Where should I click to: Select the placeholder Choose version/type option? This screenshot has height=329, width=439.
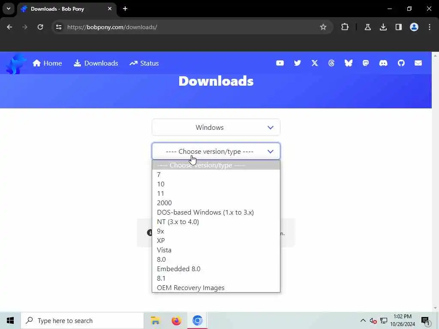(216, 165)
